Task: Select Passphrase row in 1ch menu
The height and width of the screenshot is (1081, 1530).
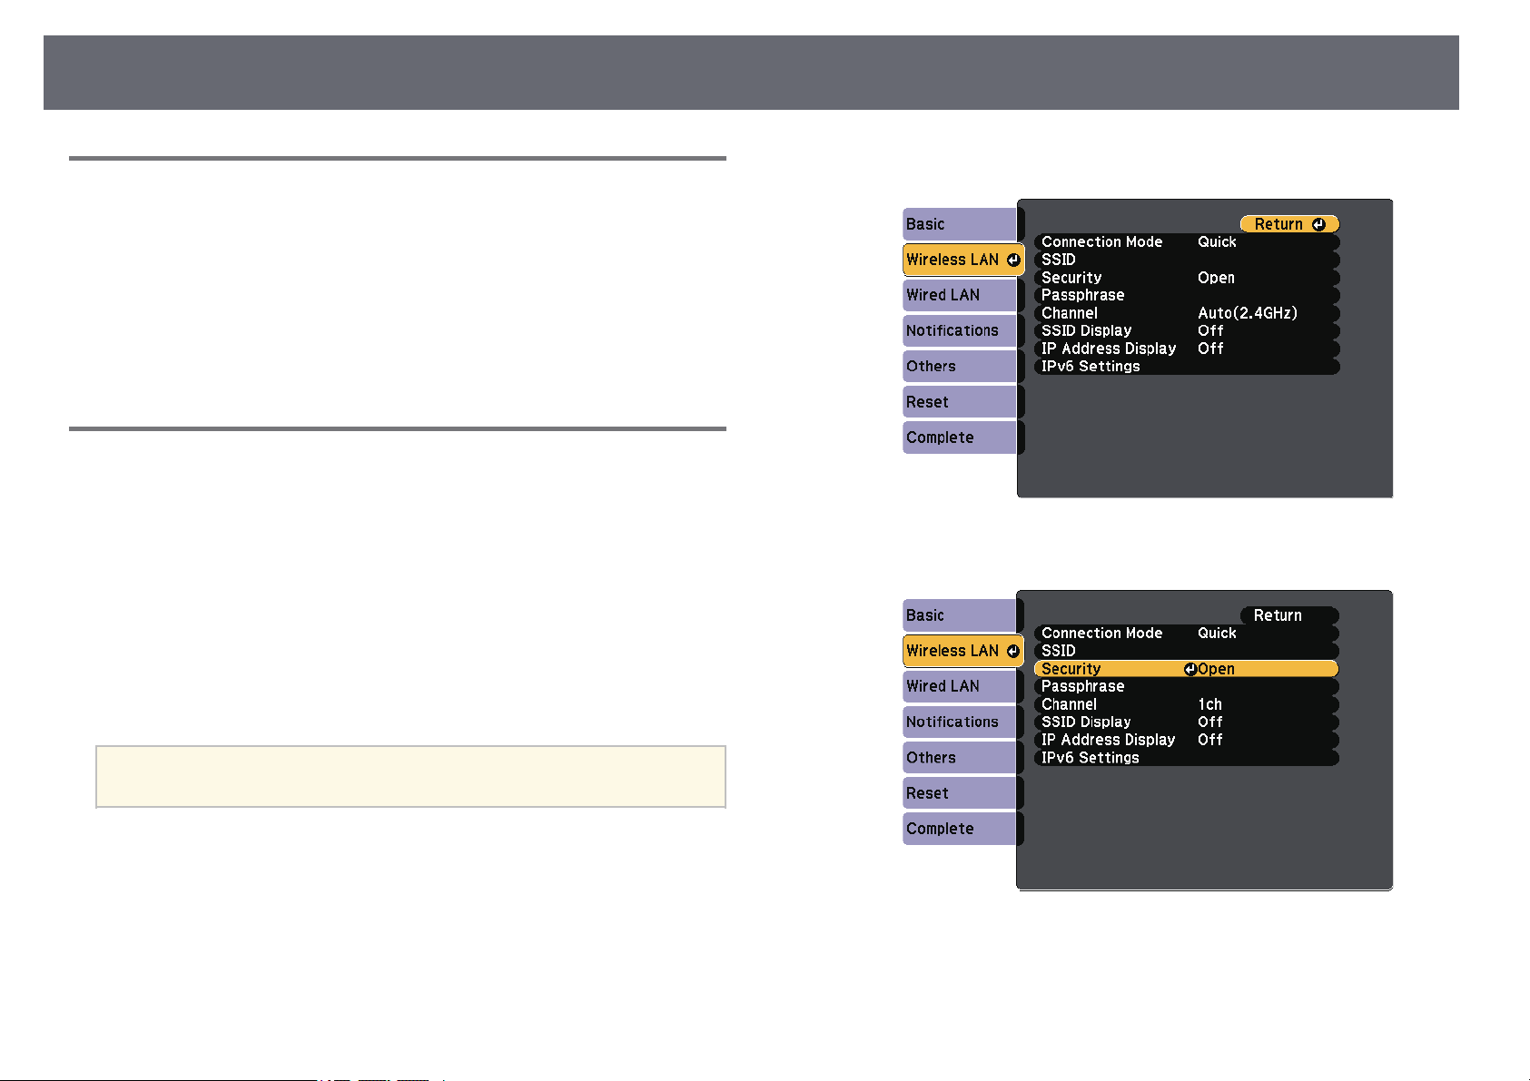Action: click(1187, 686)
